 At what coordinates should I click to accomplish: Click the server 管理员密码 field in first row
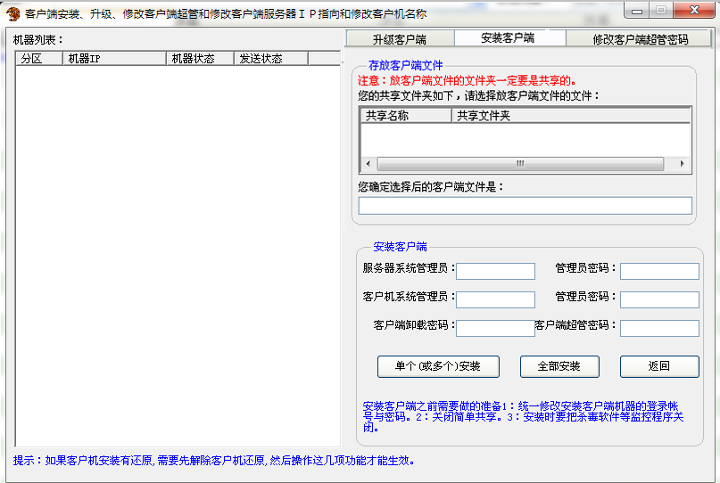pyautogui.click(x=659, y=271)
